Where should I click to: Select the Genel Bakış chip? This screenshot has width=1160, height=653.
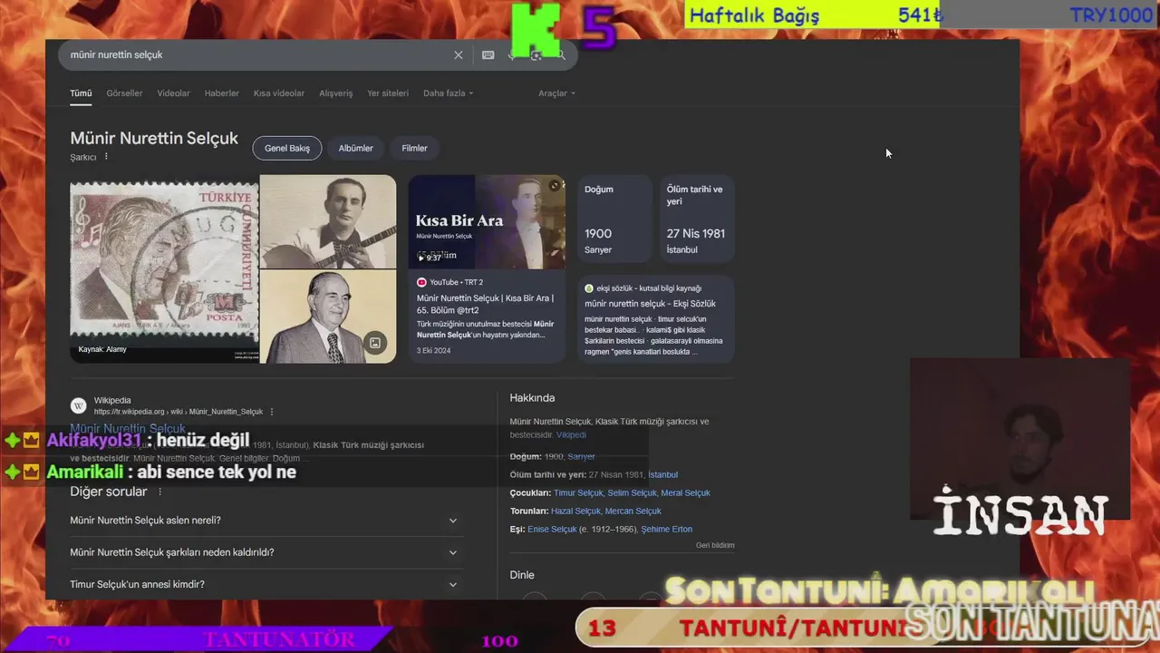click(x=287, y=148)
